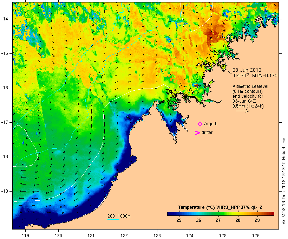The height and width of the screenshot is (239, 288).
Task: Click the text 04:30Z 50% -0.17d
Action: point(255,76)
